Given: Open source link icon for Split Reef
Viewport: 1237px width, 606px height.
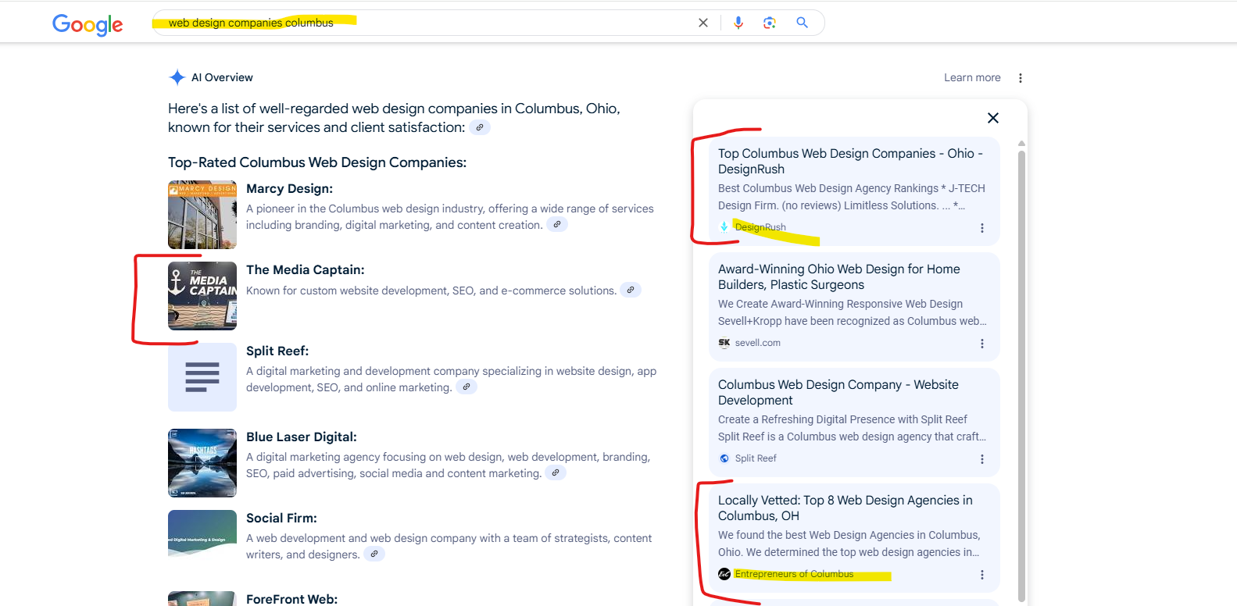Looking at the screenshot, I should click(x=467, y=387).
